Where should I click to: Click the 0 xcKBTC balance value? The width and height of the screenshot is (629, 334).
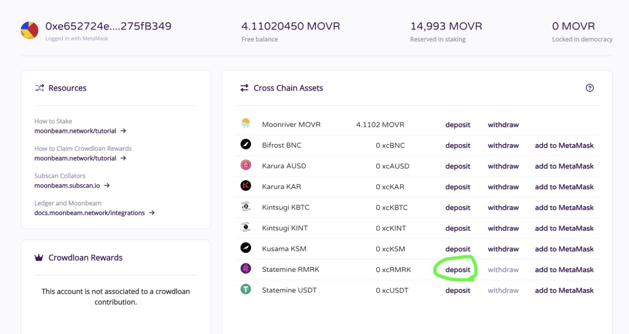point(392,208)
